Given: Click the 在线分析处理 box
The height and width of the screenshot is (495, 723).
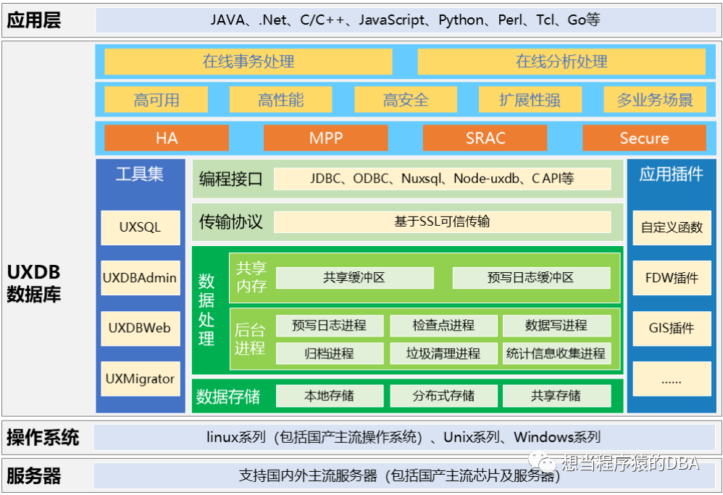Looking at the screenshot, I should (x=561, y=62).
